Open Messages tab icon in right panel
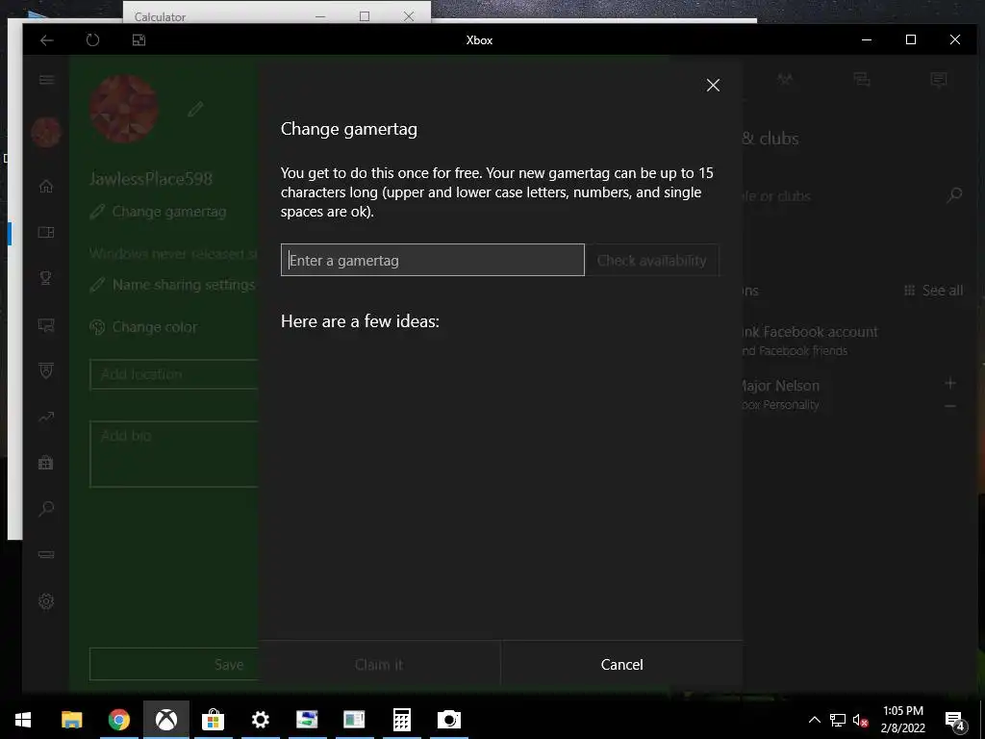 [939, 79]
